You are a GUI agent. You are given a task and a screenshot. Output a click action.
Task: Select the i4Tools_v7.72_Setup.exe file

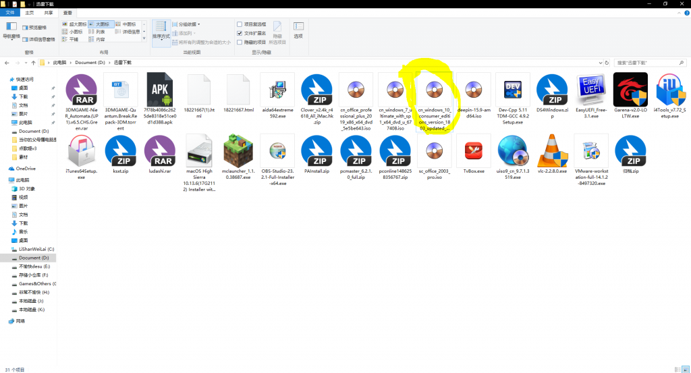[x=669, y=96]
